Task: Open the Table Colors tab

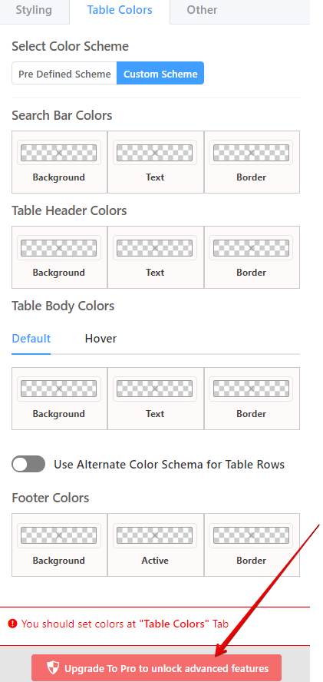Action: point(120,10)
